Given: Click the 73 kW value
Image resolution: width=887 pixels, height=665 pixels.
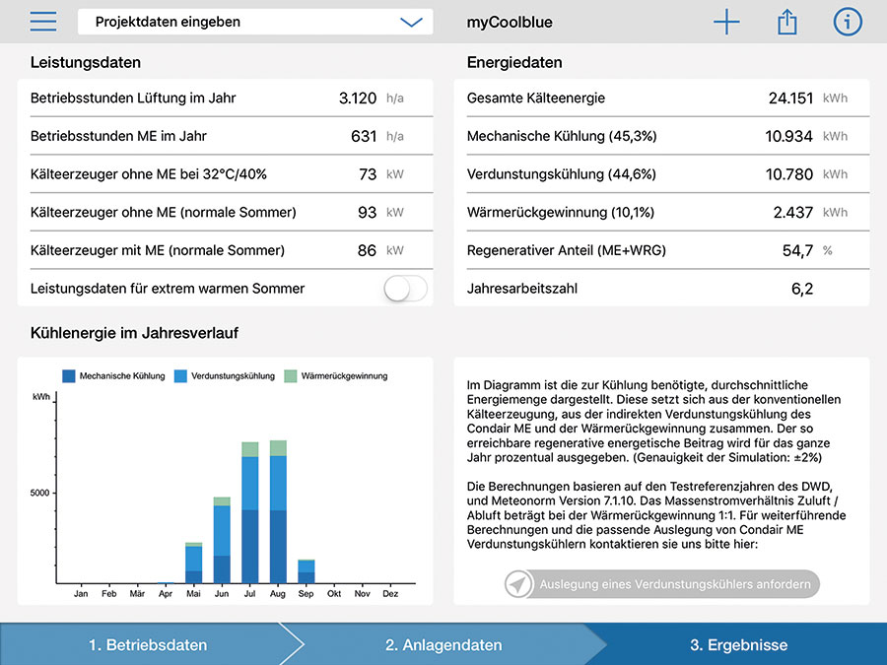Looking at the screenshot, I should click(381, 174).
